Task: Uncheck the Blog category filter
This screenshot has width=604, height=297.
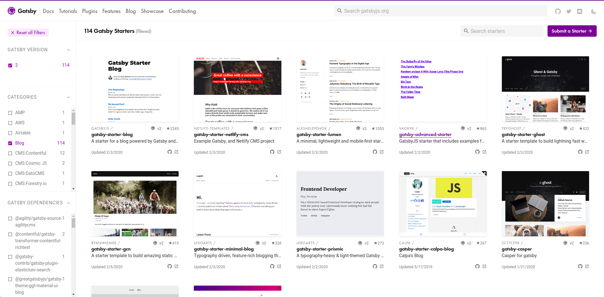Action: coord(10,143)
